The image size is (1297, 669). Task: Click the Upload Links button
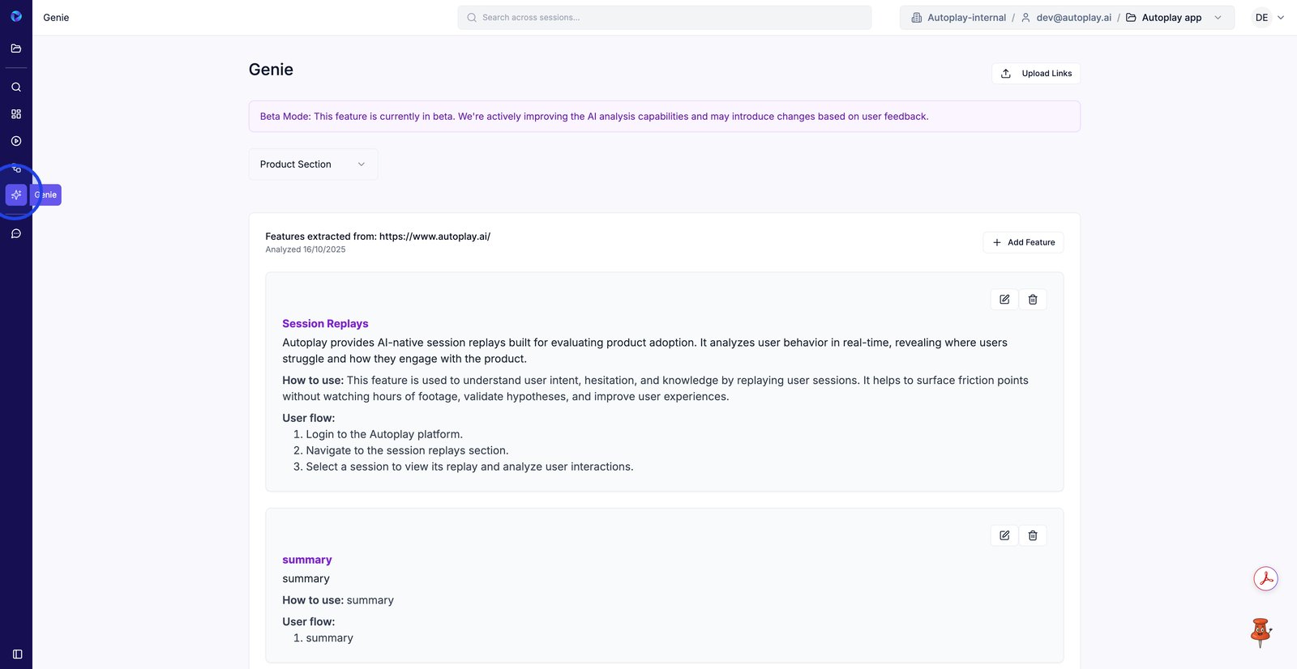pyautogui.click(x=1036, y=74)
